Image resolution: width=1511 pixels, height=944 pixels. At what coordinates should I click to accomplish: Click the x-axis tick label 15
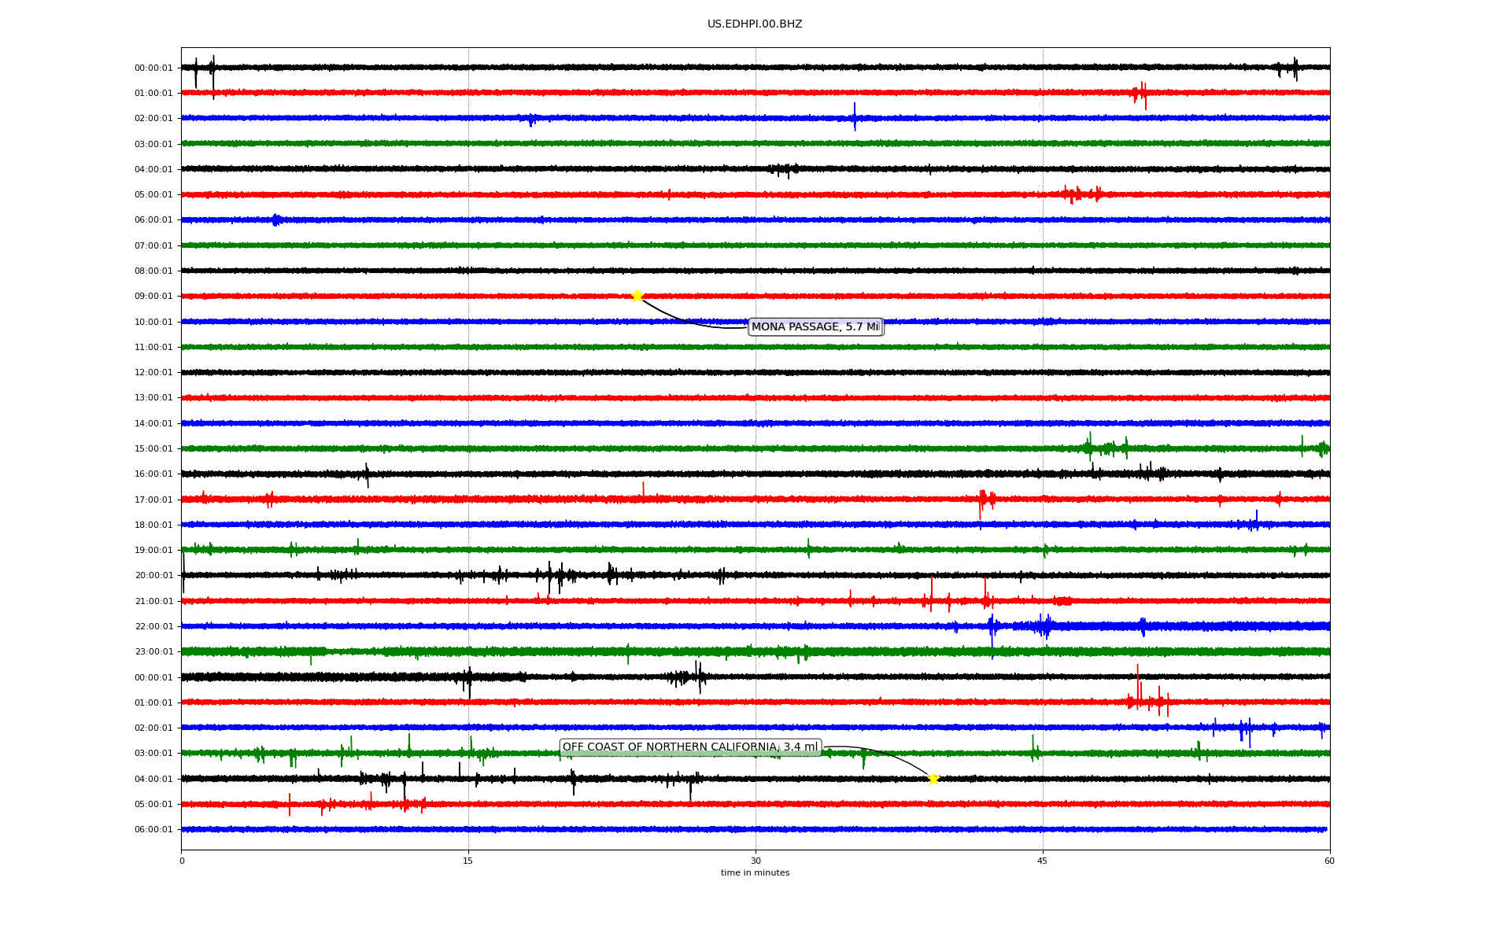pyautogui.click(x=468, y=861)
